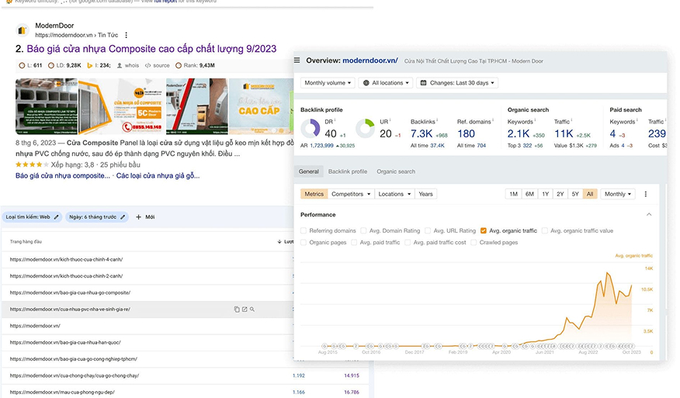
Task: Click the L: 611 circle icon
Action: (22, 65)
